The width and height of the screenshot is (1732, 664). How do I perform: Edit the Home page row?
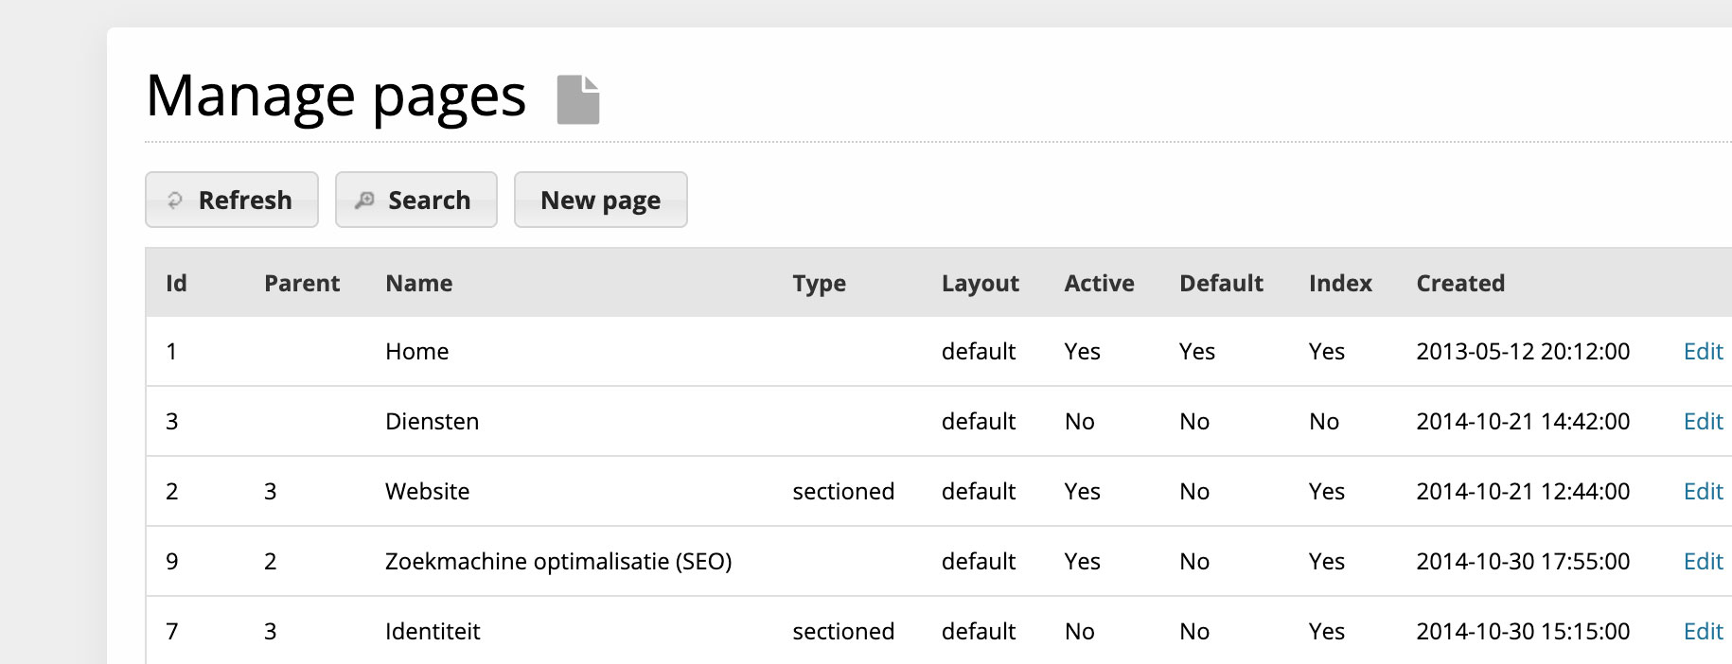(x=1703, y=351)
